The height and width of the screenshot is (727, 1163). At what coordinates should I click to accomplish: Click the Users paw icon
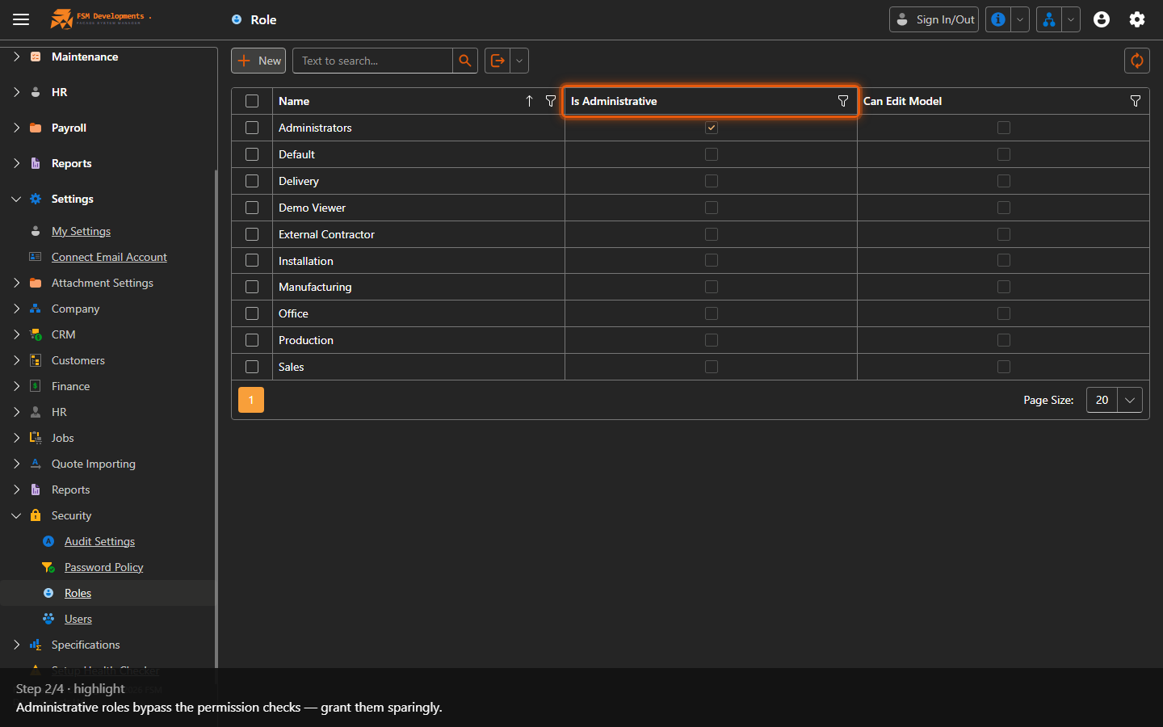pyautogui.click(x=48, y=619)
